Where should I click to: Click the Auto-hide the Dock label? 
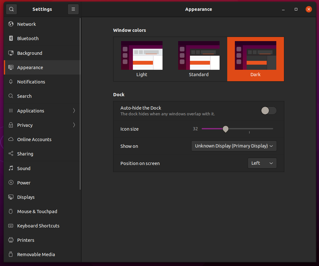[x=141, y=108]
